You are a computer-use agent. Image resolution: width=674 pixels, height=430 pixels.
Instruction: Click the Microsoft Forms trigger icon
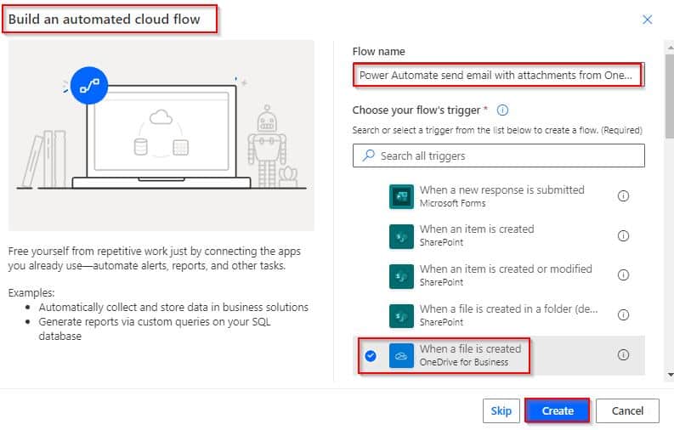coord(401,196)
